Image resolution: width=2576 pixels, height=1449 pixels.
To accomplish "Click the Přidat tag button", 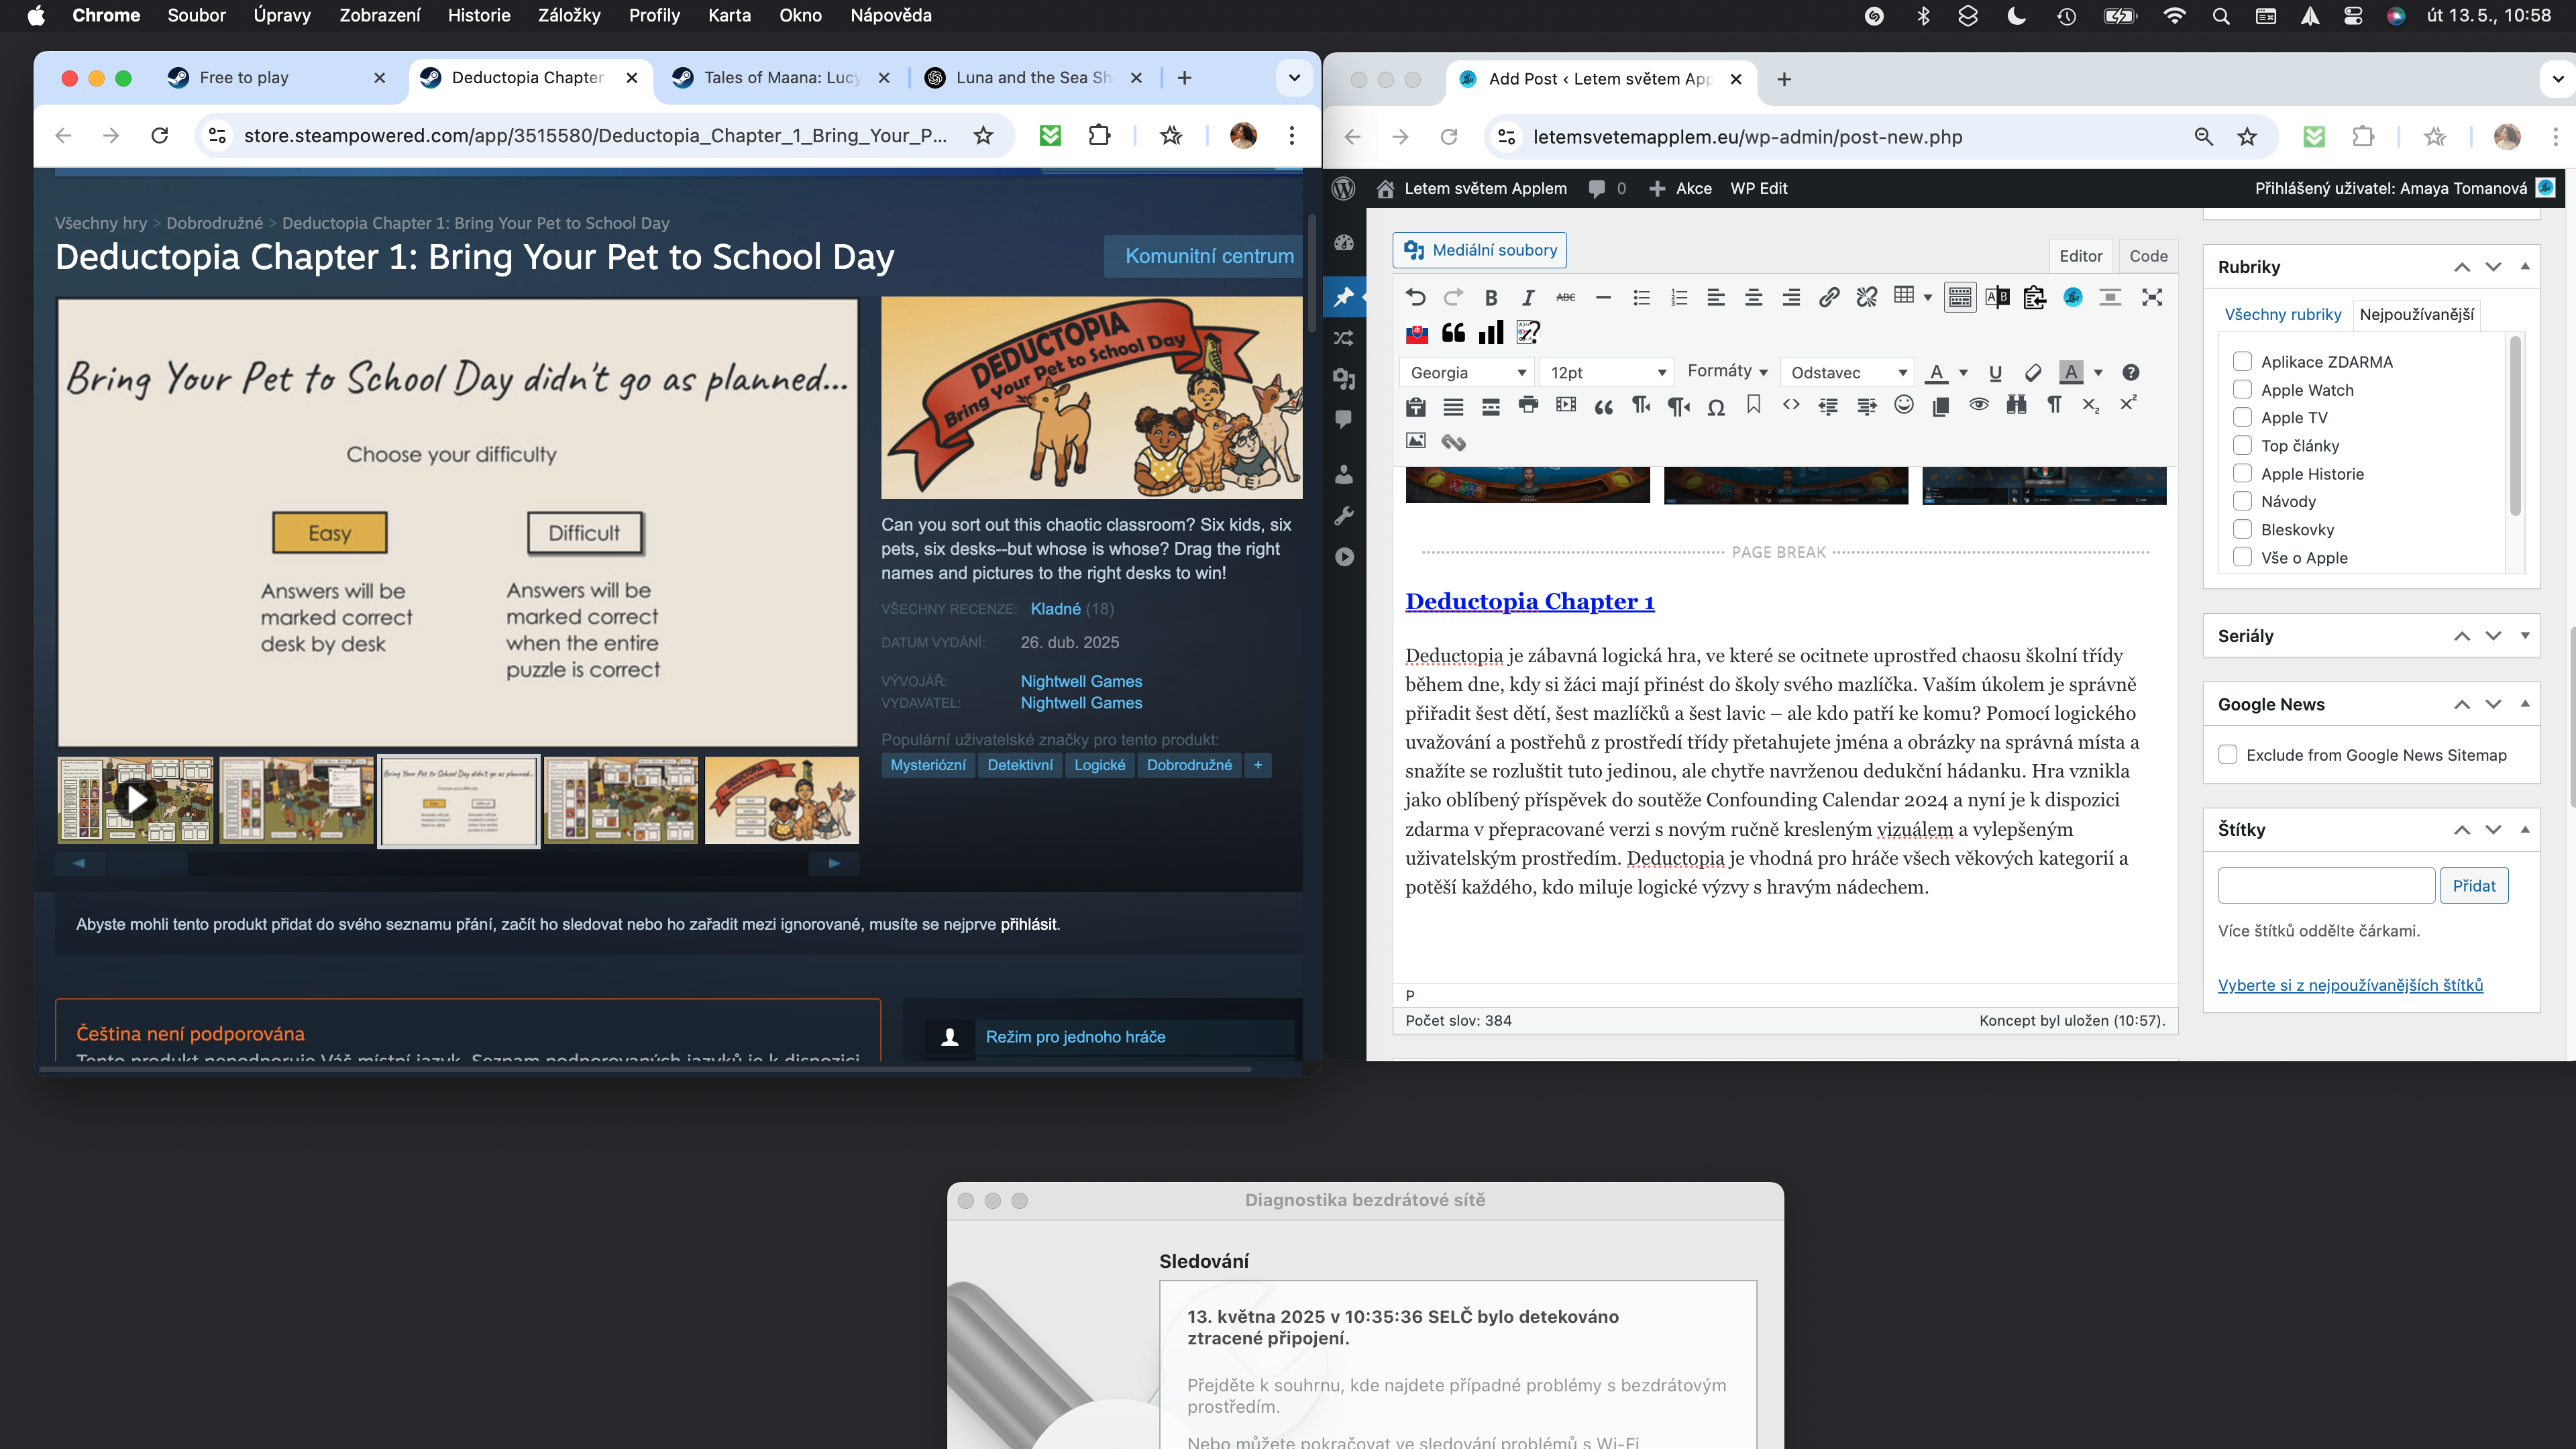I will (x=2473, y=886).
